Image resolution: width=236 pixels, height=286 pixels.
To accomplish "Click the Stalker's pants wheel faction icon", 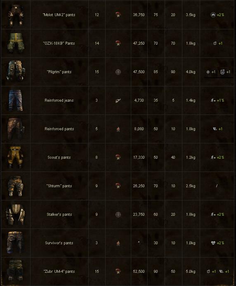I will click(118, 214).
